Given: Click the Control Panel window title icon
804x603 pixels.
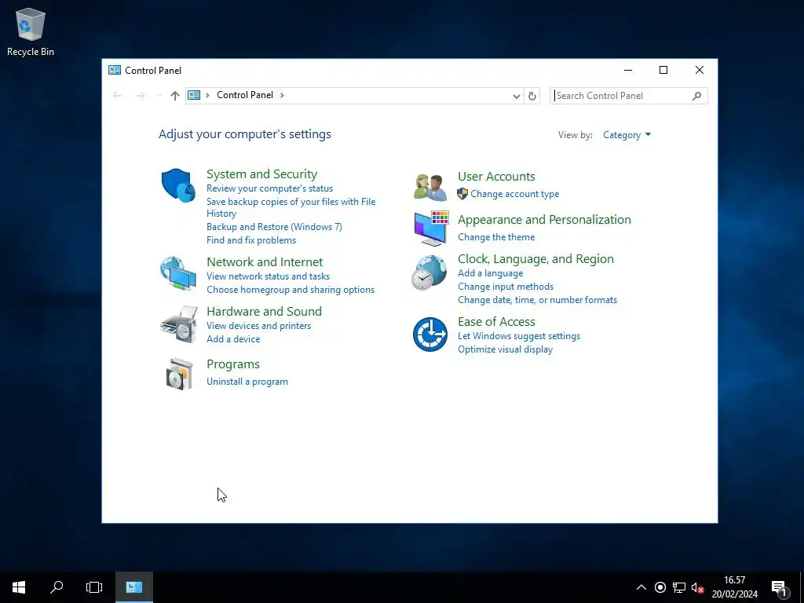Looking at the screenshot, I should (115, 70).
